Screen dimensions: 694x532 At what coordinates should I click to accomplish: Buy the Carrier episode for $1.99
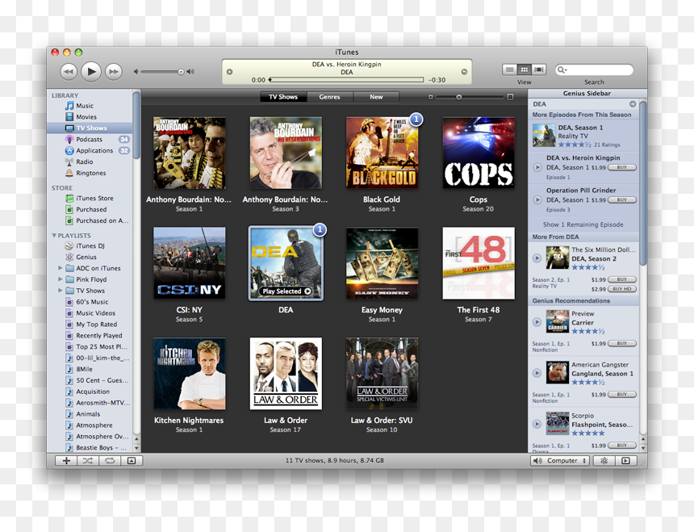(x=622, y=343)
